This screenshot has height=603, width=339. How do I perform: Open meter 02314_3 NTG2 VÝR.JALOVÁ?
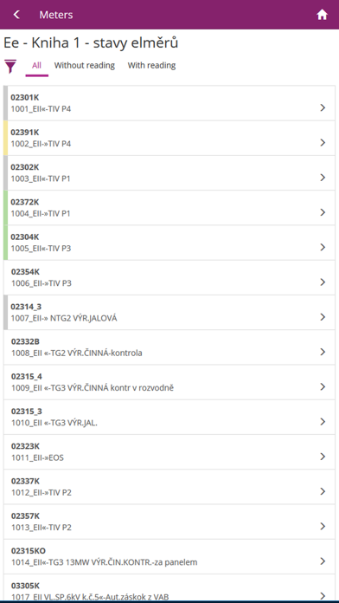pyautogui.click(x=169, y=313)
